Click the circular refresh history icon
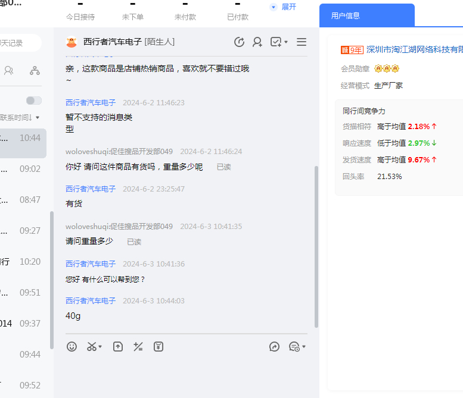 pyautogui.click(x=239, y=42)
